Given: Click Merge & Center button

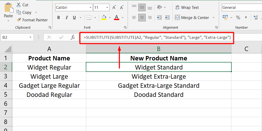Looking at the screenshot, I should pos(192,17).
